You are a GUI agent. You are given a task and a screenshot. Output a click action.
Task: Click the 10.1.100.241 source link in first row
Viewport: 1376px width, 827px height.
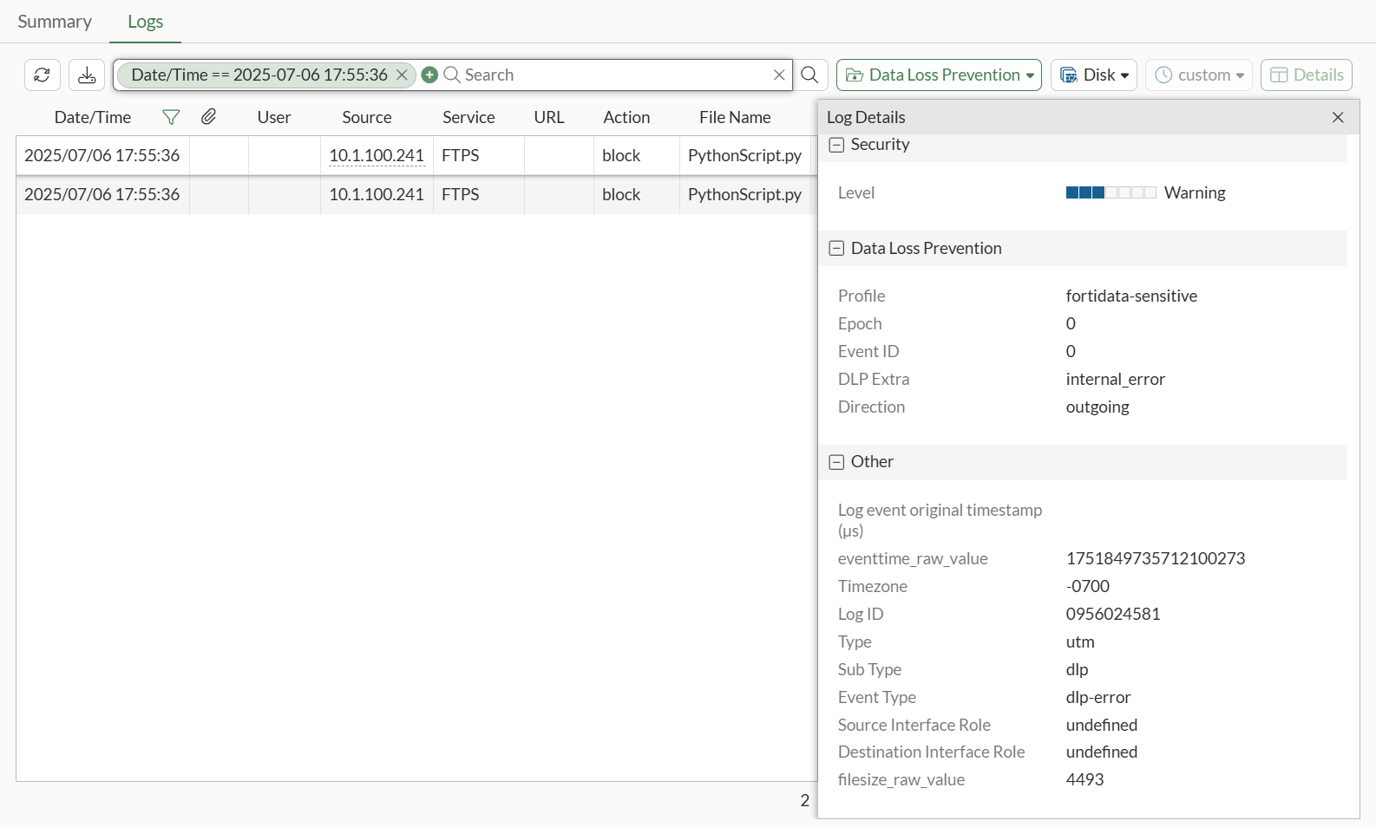[377, 156]
